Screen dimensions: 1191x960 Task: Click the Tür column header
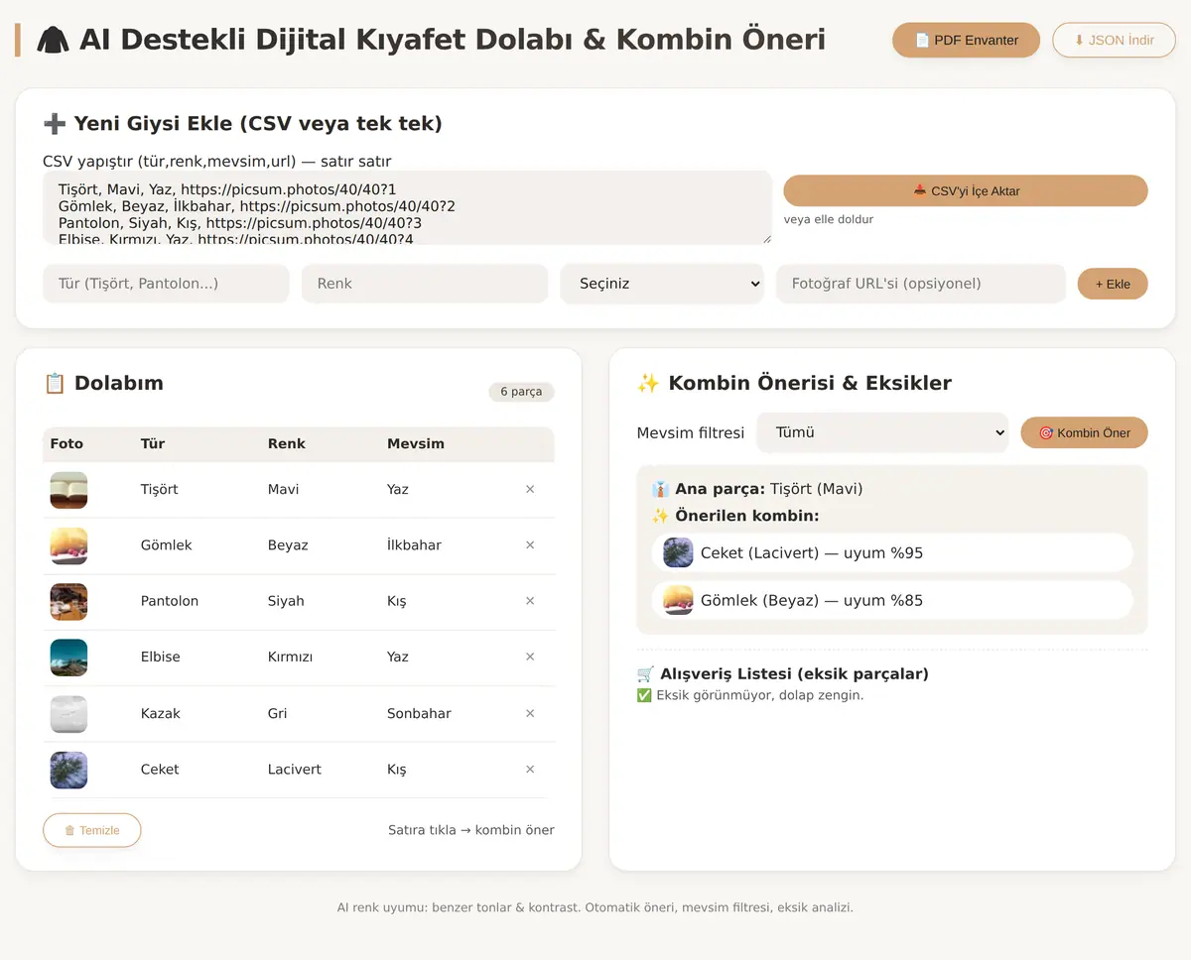pyautogui.click(x=153, y=443)
